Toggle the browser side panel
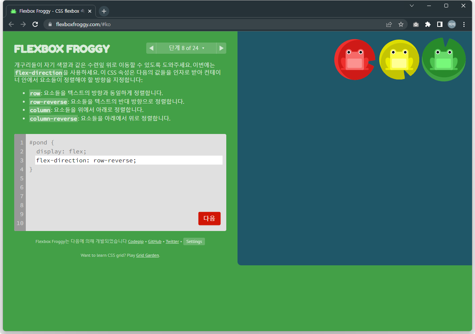Viewport: 475px width, 334px height. point(440,24)
